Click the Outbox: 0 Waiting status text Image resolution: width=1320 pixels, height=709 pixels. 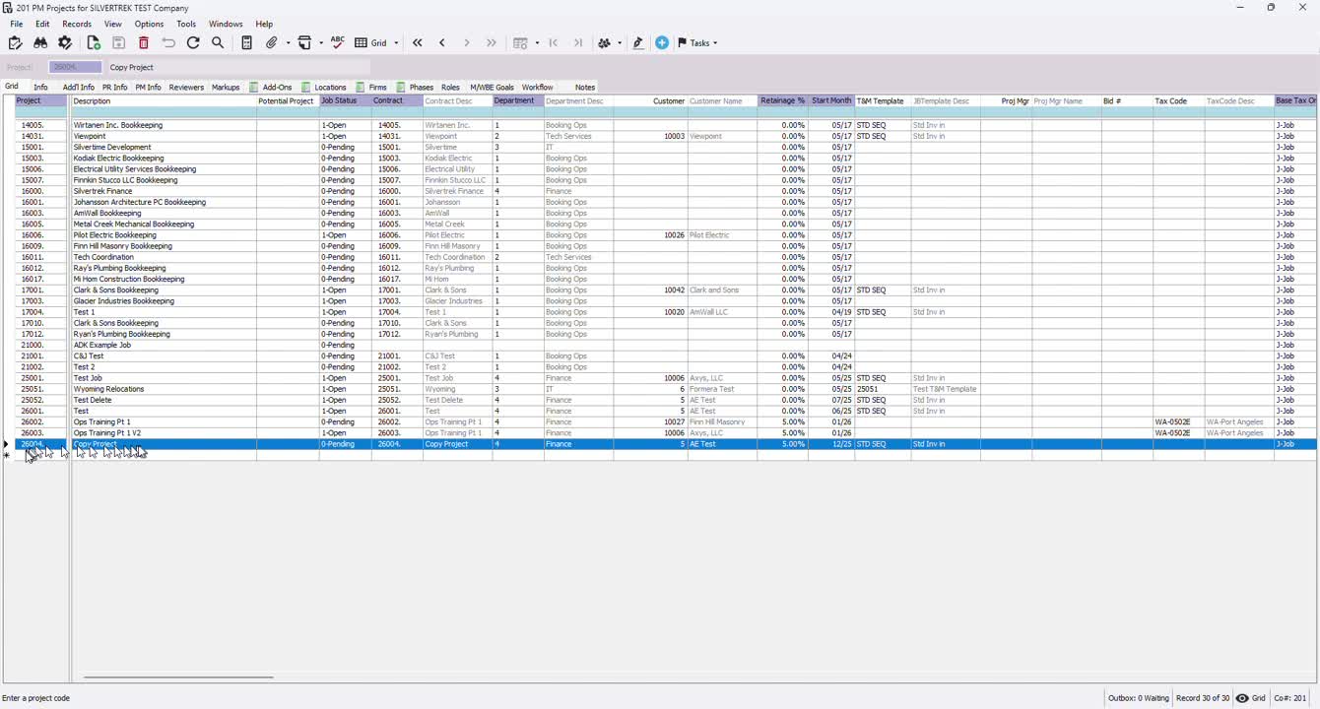coord(1139,698)
